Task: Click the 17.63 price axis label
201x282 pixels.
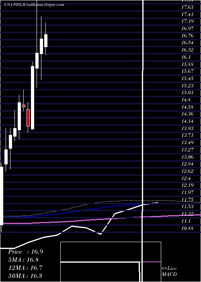Action: [x=187, y=7]
